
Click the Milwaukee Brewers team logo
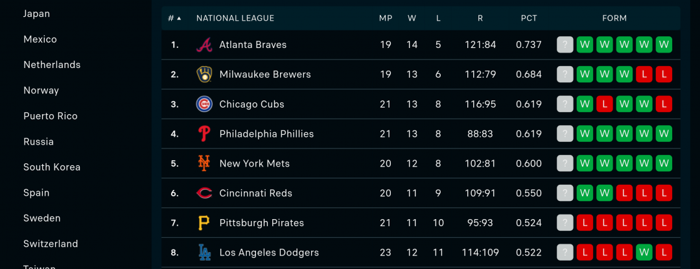tap(204, 75)
